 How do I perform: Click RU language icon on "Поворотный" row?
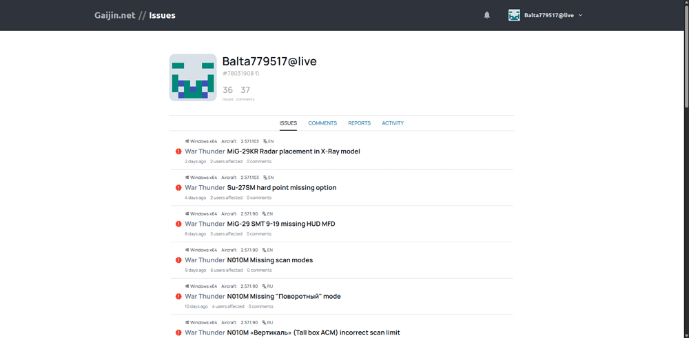(x=264, y=286)
